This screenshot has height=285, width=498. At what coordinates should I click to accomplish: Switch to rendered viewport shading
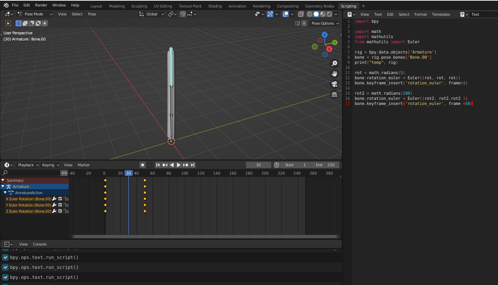tap(329, 14)
